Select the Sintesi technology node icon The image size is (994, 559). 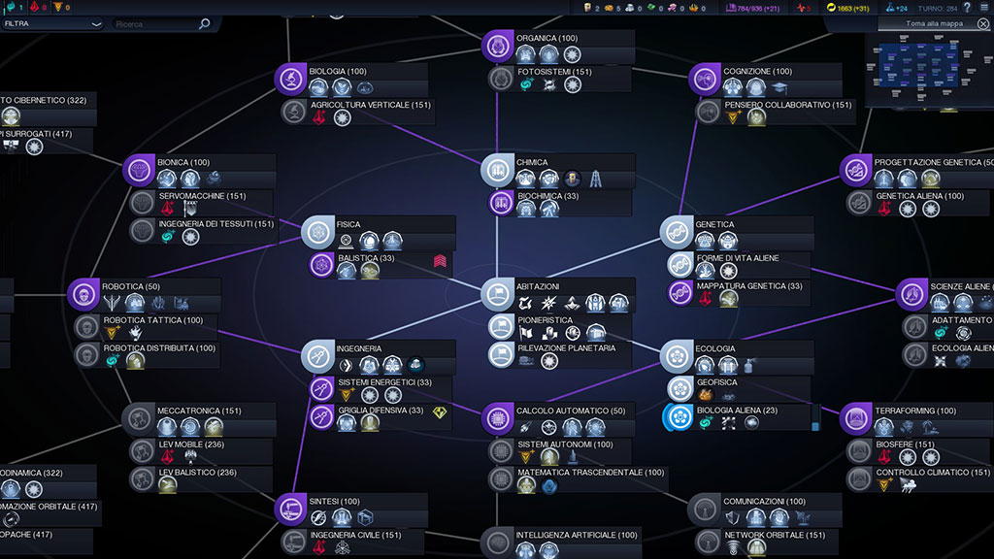point(290,509)
